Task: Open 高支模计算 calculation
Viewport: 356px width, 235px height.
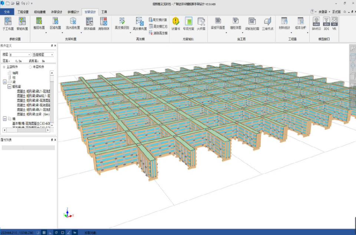Action: coord(158,20)
